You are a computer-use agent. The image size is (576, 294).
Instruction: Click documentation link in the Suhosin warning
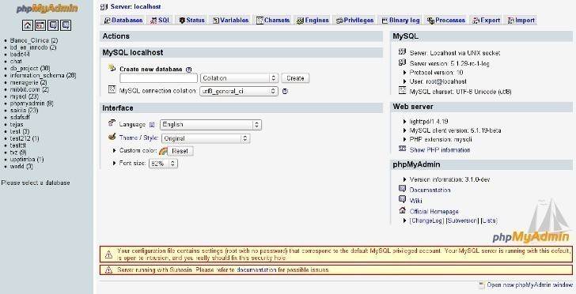click(x=256, y=270)
